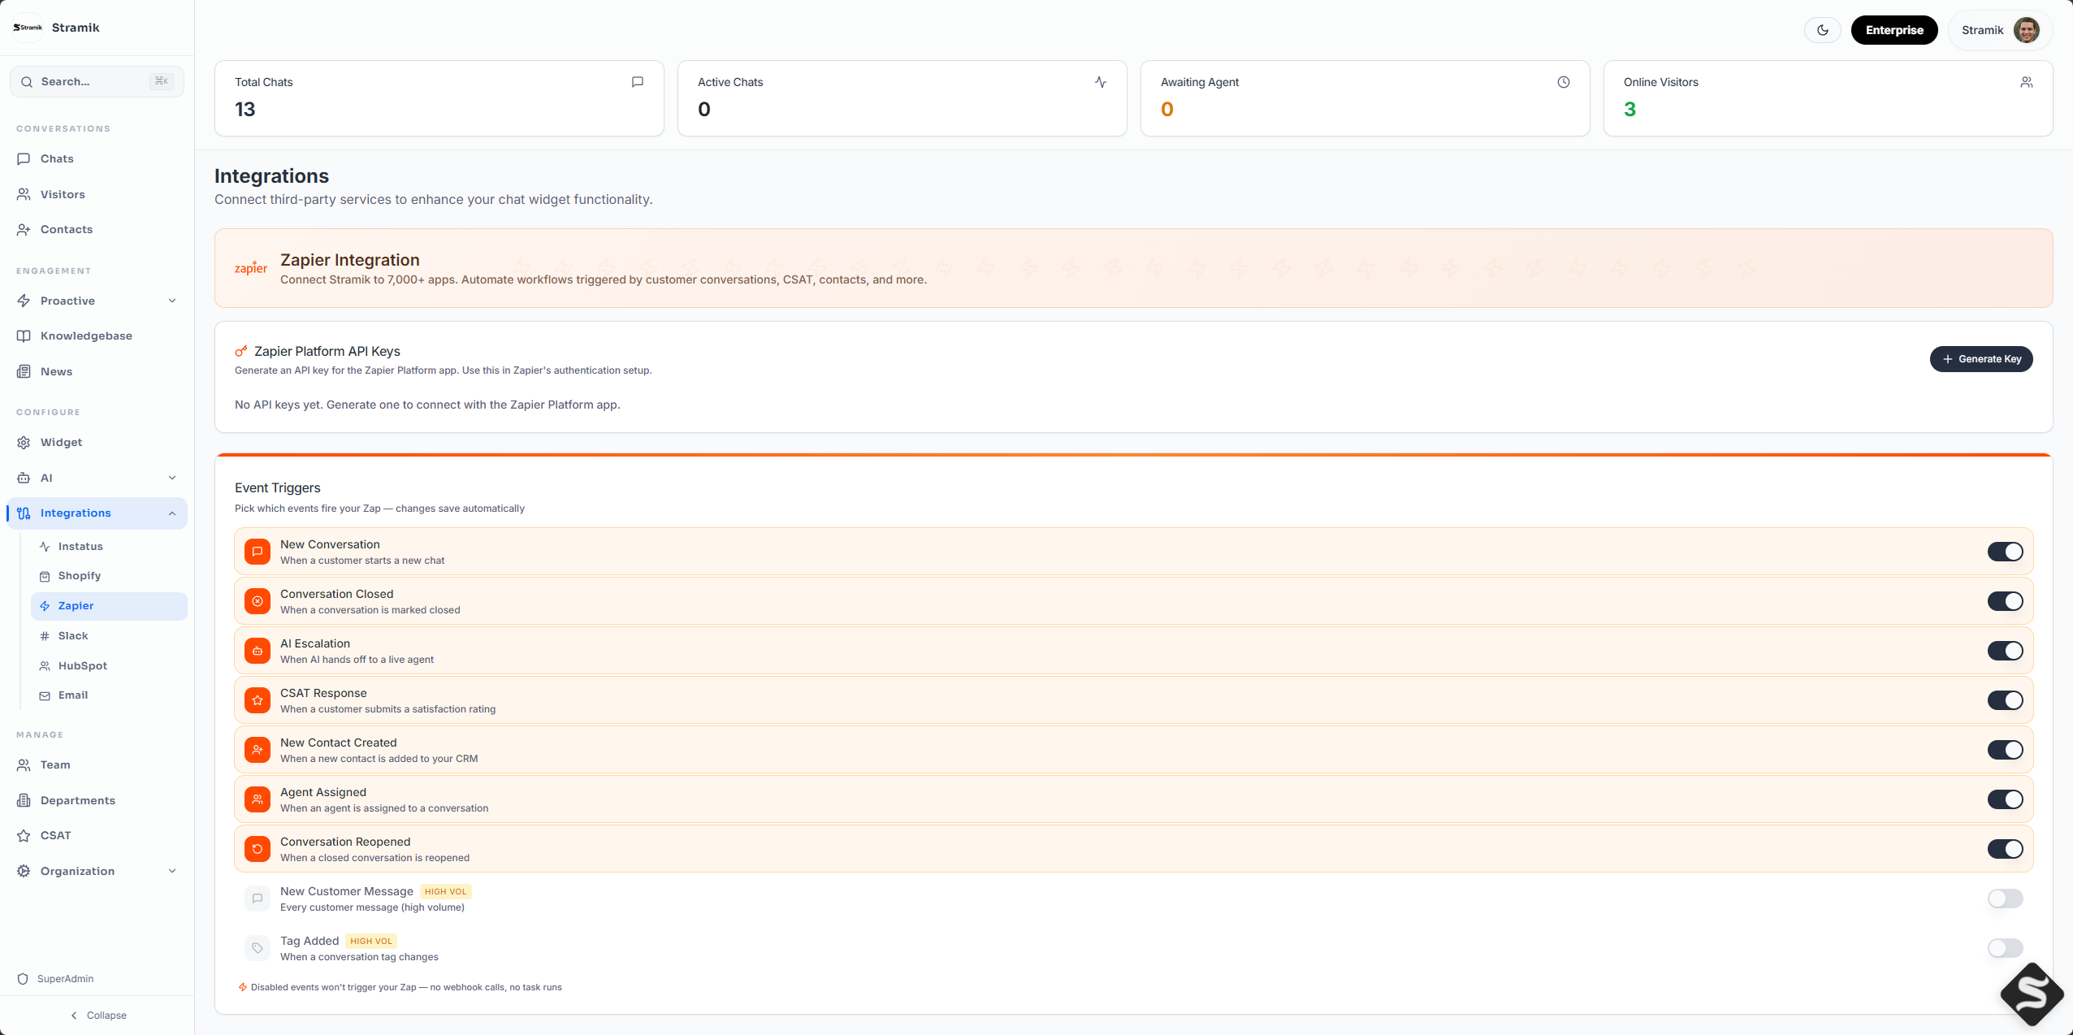The height and width of the screenshot is (1035, 2073).
Task: Go to the Knowledgebase section
Action: tap(86, 336)
